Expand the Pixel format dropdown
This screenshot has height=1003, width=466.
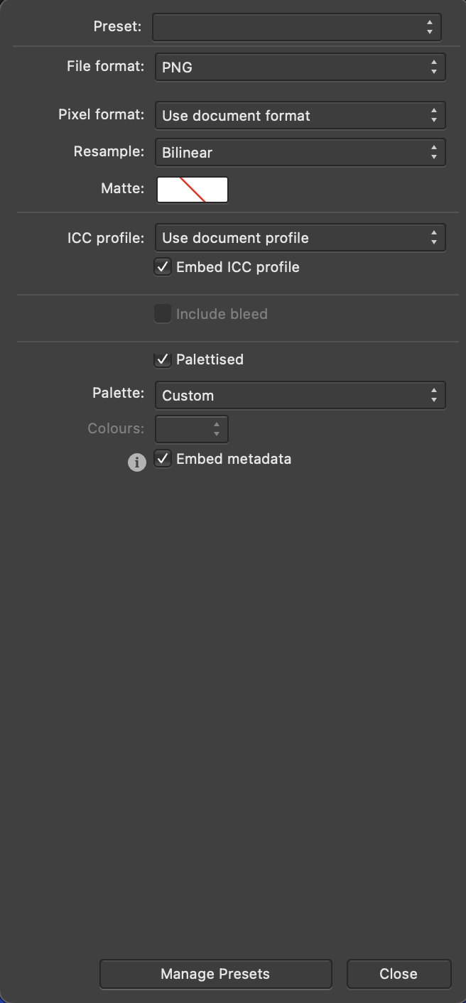point(300,116)
